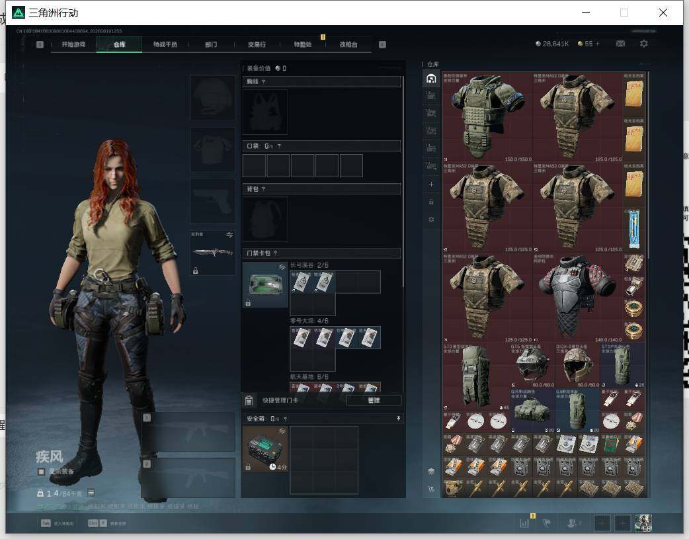This screenshot has height=539, width=689.
Task: Click the stack-items layers icon
Action: pos(431,472)
